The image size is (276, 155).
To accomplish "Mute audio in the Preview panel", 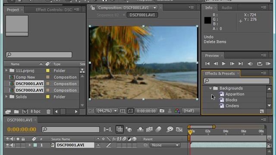I will pyautogui.click(x=250, y=64).
